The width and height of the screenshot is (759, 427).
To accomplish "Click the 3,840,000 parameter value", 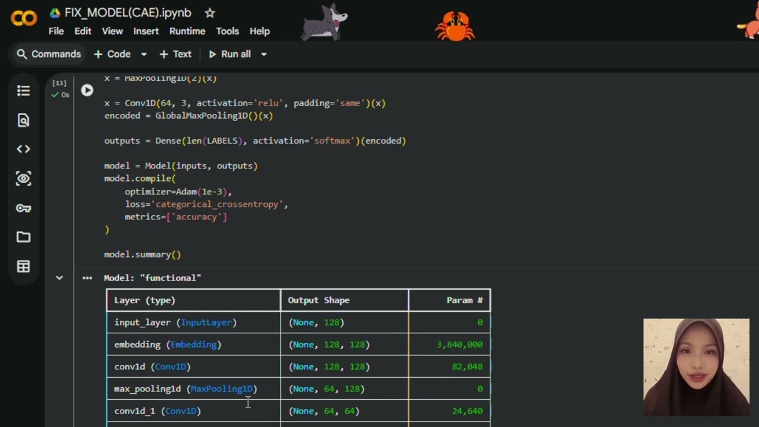I will [460, 345].
